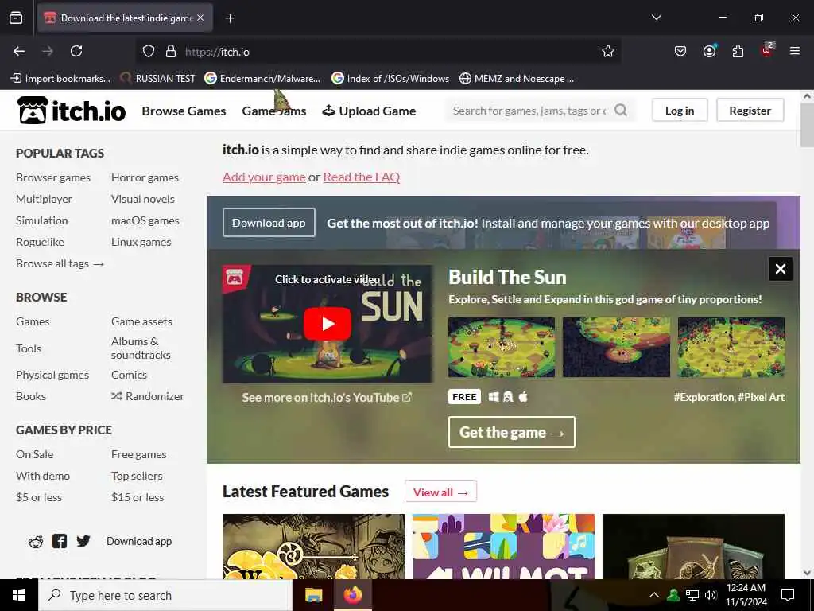The height and width of the screenshot is (611, 814).
Task: Click the Download app banner button
Action: coord(269,223)
